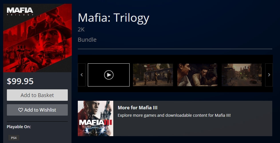
Task: Open the two men talking screenshot
Action: click(x=197, y=75)
